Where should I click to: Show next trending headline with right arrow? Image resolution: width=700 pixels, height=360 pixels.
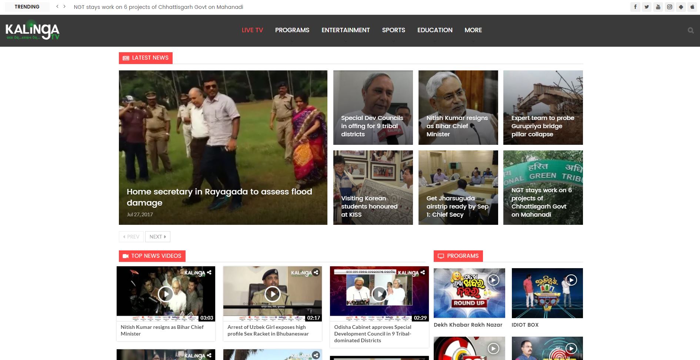[64, 7]
